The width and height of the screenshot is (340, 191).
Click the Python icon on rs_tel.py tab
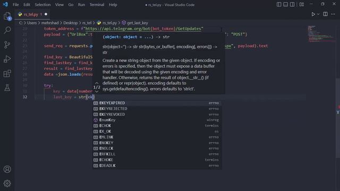tap(20, 14)
